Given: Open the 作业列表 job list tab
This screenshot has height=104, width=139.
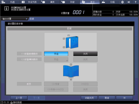Looking at the screenshot, I should [30, 2].
